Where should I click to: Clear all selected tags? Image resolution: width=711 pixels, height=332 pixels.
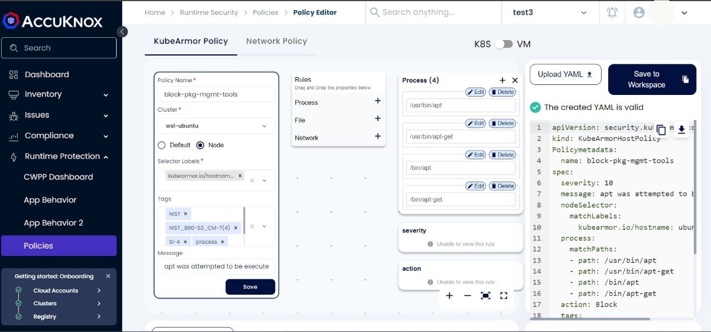[252, 227]
